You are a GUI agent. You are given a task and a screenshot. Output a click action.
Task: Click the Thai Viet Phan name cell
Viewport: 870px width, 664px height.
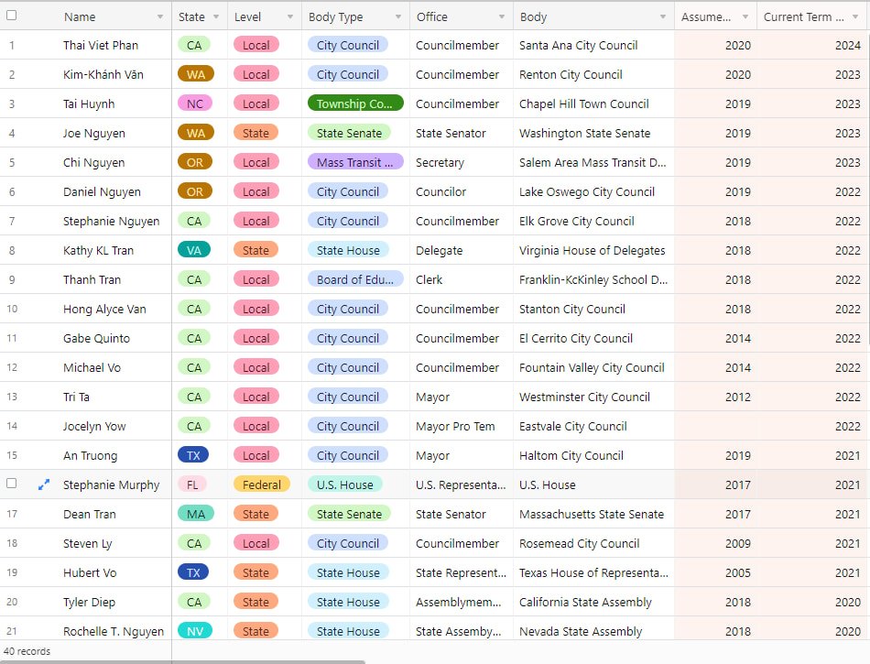(101, 45)
